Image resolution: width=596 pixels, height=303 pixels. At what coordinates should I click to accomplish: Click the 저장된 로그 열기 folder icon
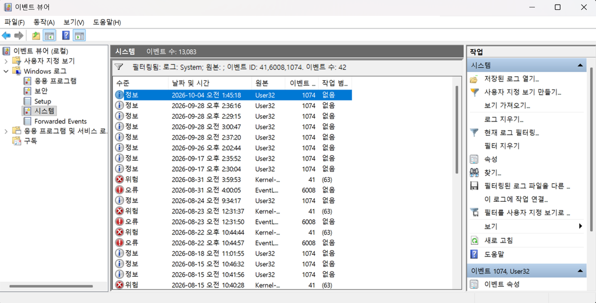[x=474, y=79]
